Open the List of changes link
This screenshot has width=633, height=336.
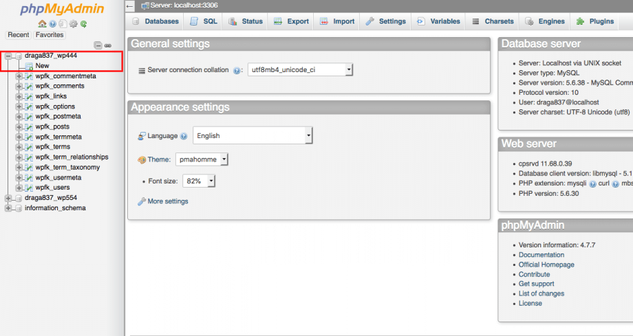pos(541,293)
